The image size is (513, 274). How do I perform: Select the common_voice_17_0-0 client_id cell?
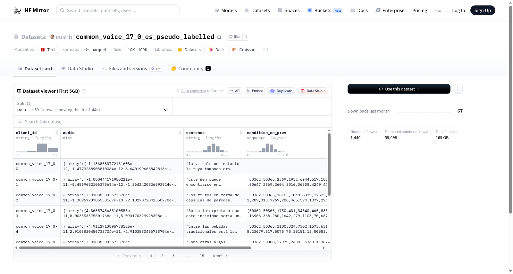37,166
